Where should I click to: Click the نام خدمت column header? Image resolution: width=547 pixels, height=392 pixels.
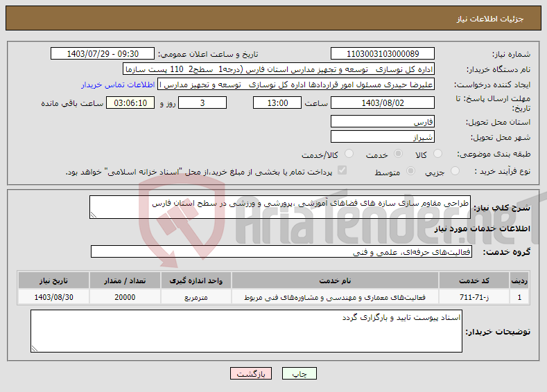(335, 280)
